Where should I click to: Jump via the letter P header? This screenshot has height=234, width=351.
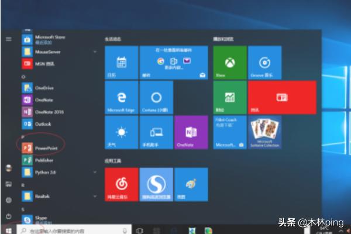tap(23, 137)
